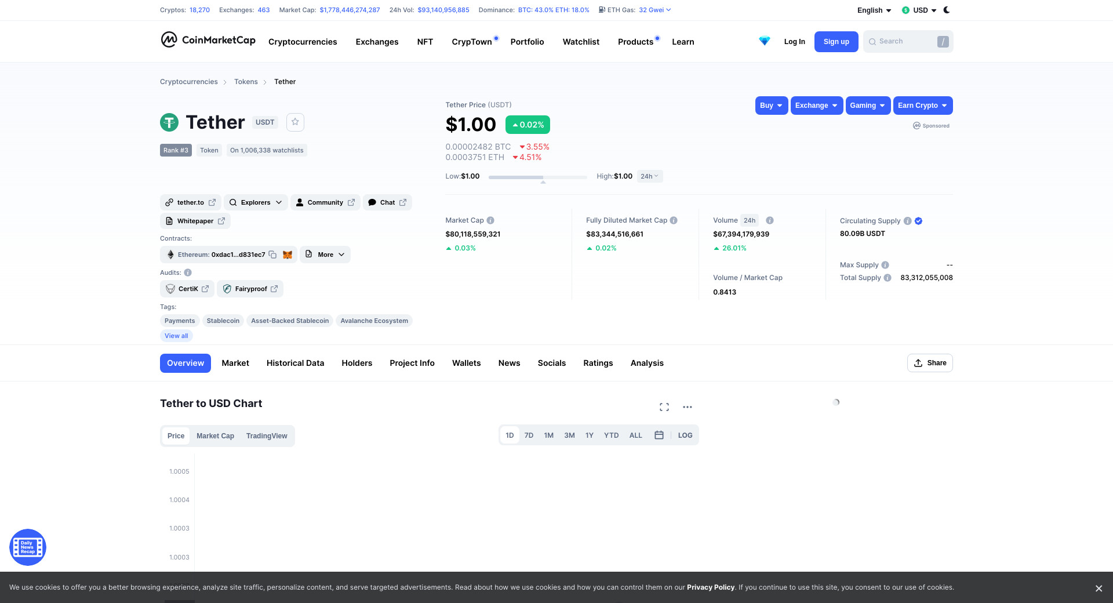Expand the 24h Low/High range selector
1113x603 pixels.
click(x=649, y=176)
